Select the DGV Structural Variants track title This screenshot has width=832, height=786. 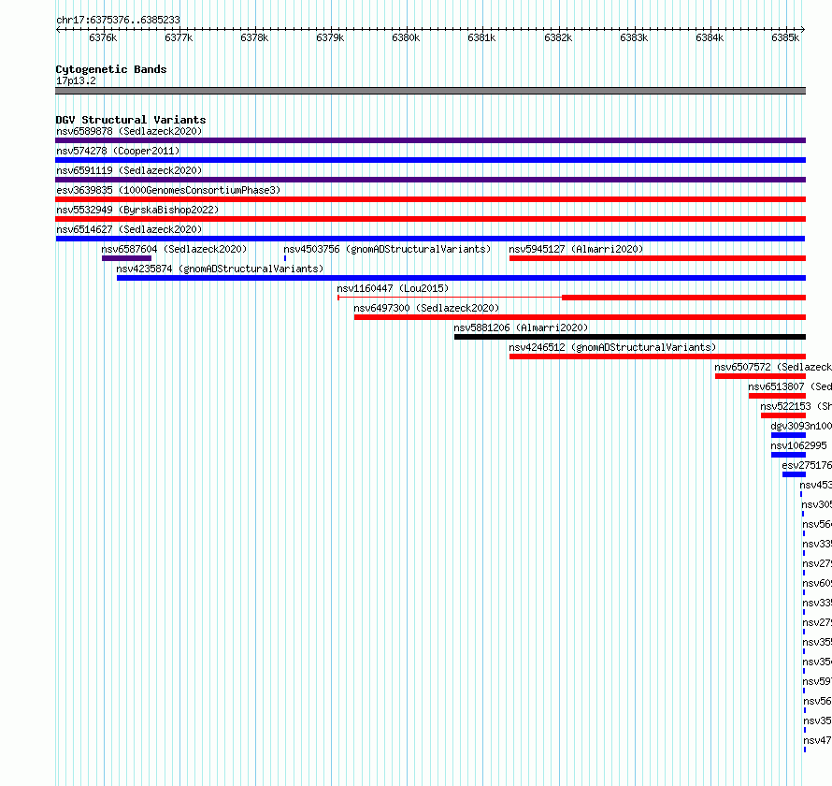pos(131,120)
